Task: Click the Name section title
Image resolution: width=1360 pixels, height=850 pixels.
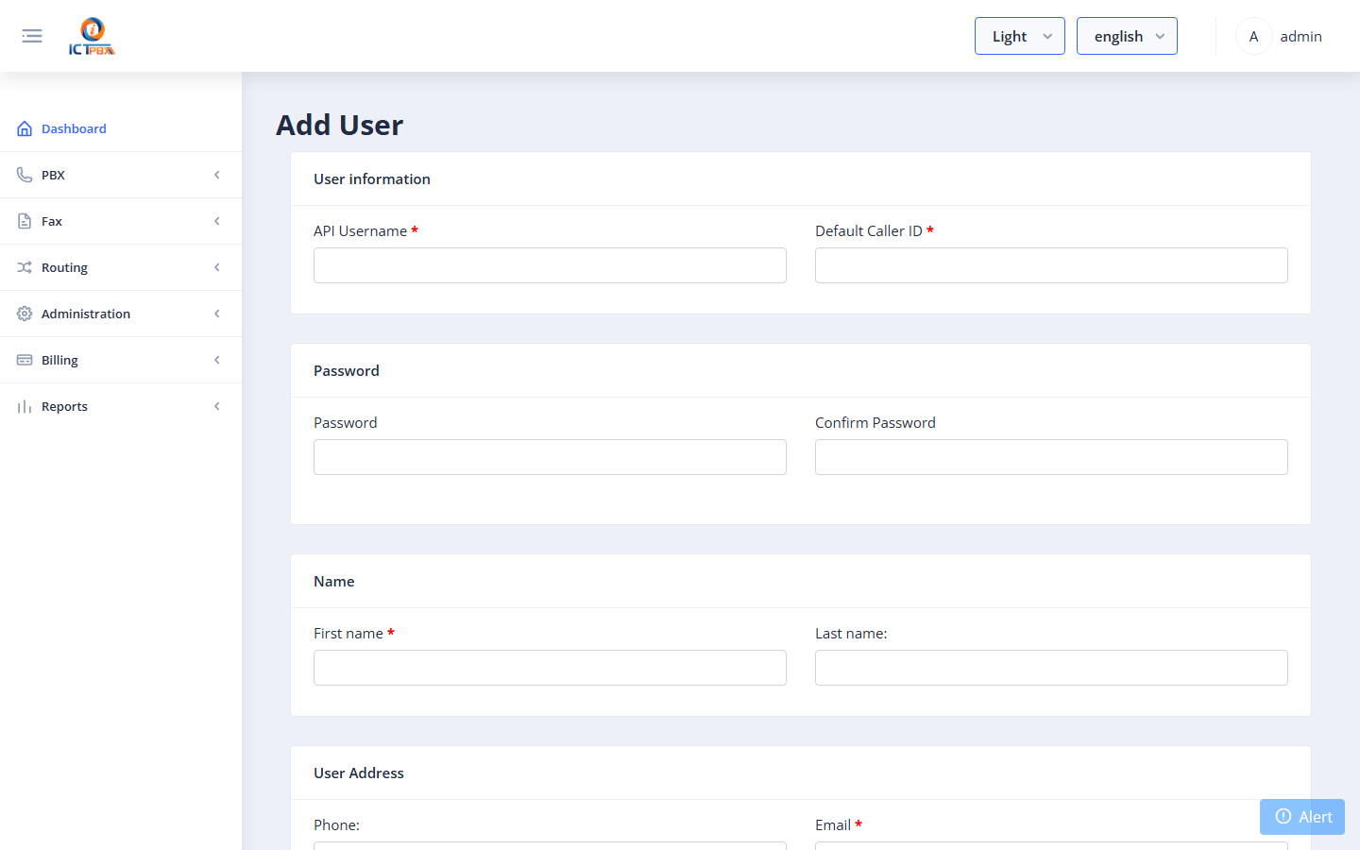Action: click(334, 581)
